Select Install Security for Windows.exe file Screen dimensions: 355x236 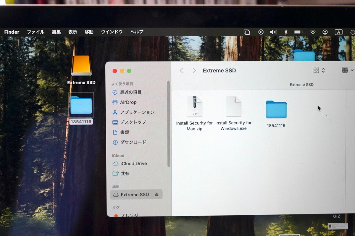[233, 106]
